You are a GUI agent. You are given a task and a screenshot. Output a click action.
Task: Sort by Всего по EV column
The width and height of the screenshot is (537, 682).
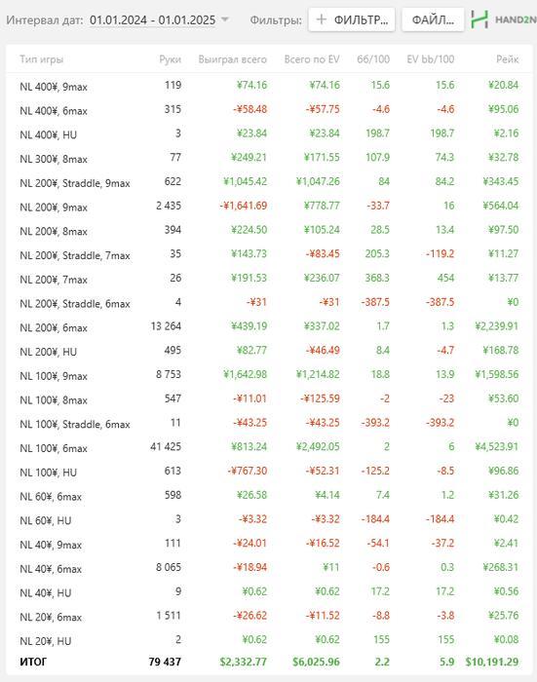coord(312,59)
